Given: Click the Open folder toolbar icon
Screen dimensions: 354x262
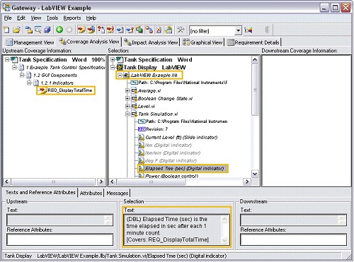Looking at the screenshot, I should click(16, 30).
